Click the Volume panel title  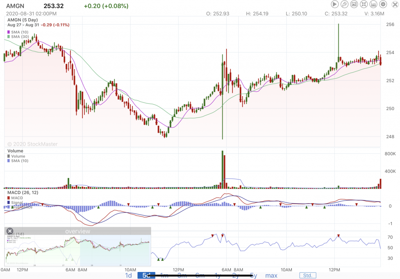(x=15, y=151)
